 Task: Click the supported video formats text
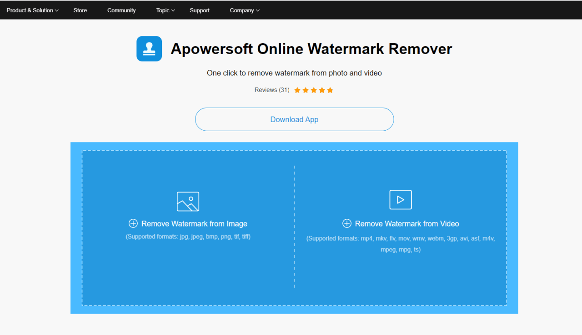tap(401, 244)
